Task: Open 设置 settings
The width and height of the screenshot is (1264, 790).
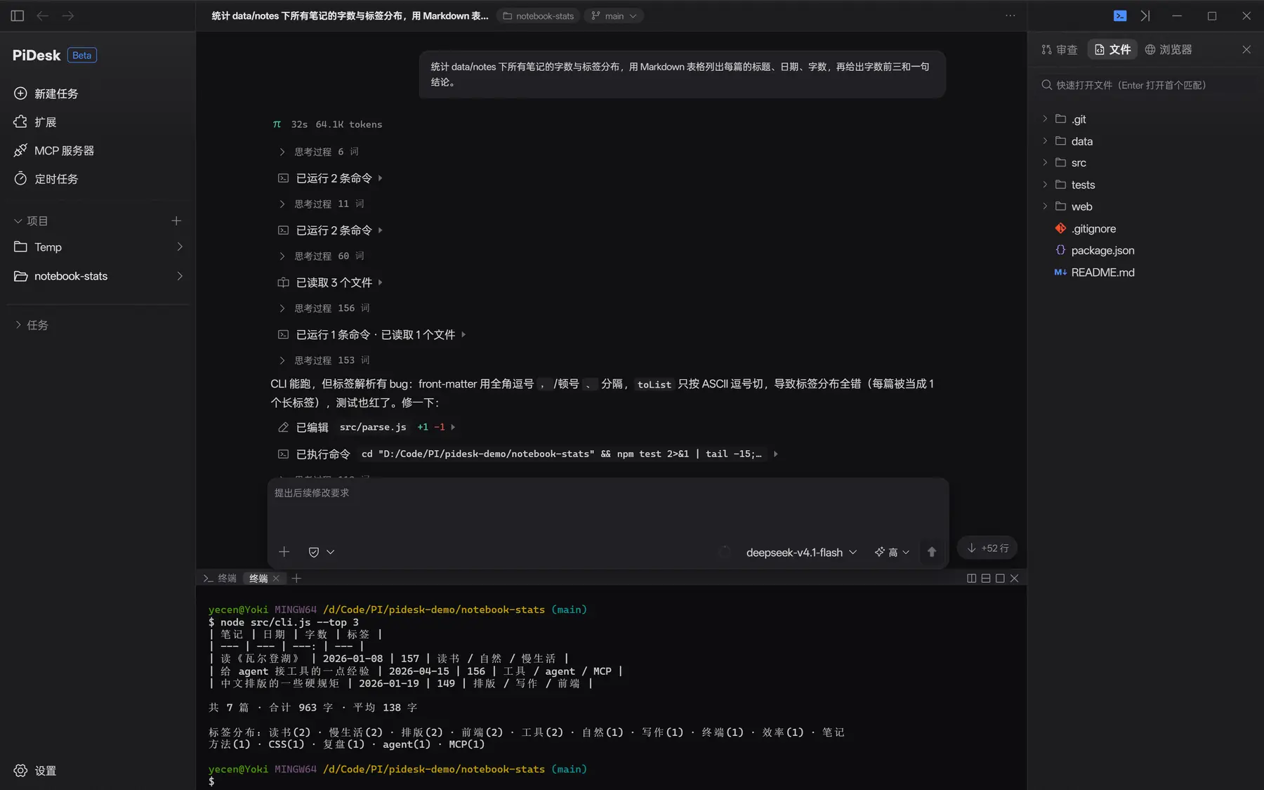Action: click(35, 770)
